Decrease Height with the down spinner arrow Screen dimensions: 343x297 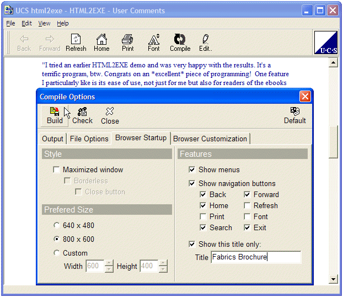[163, 269]
